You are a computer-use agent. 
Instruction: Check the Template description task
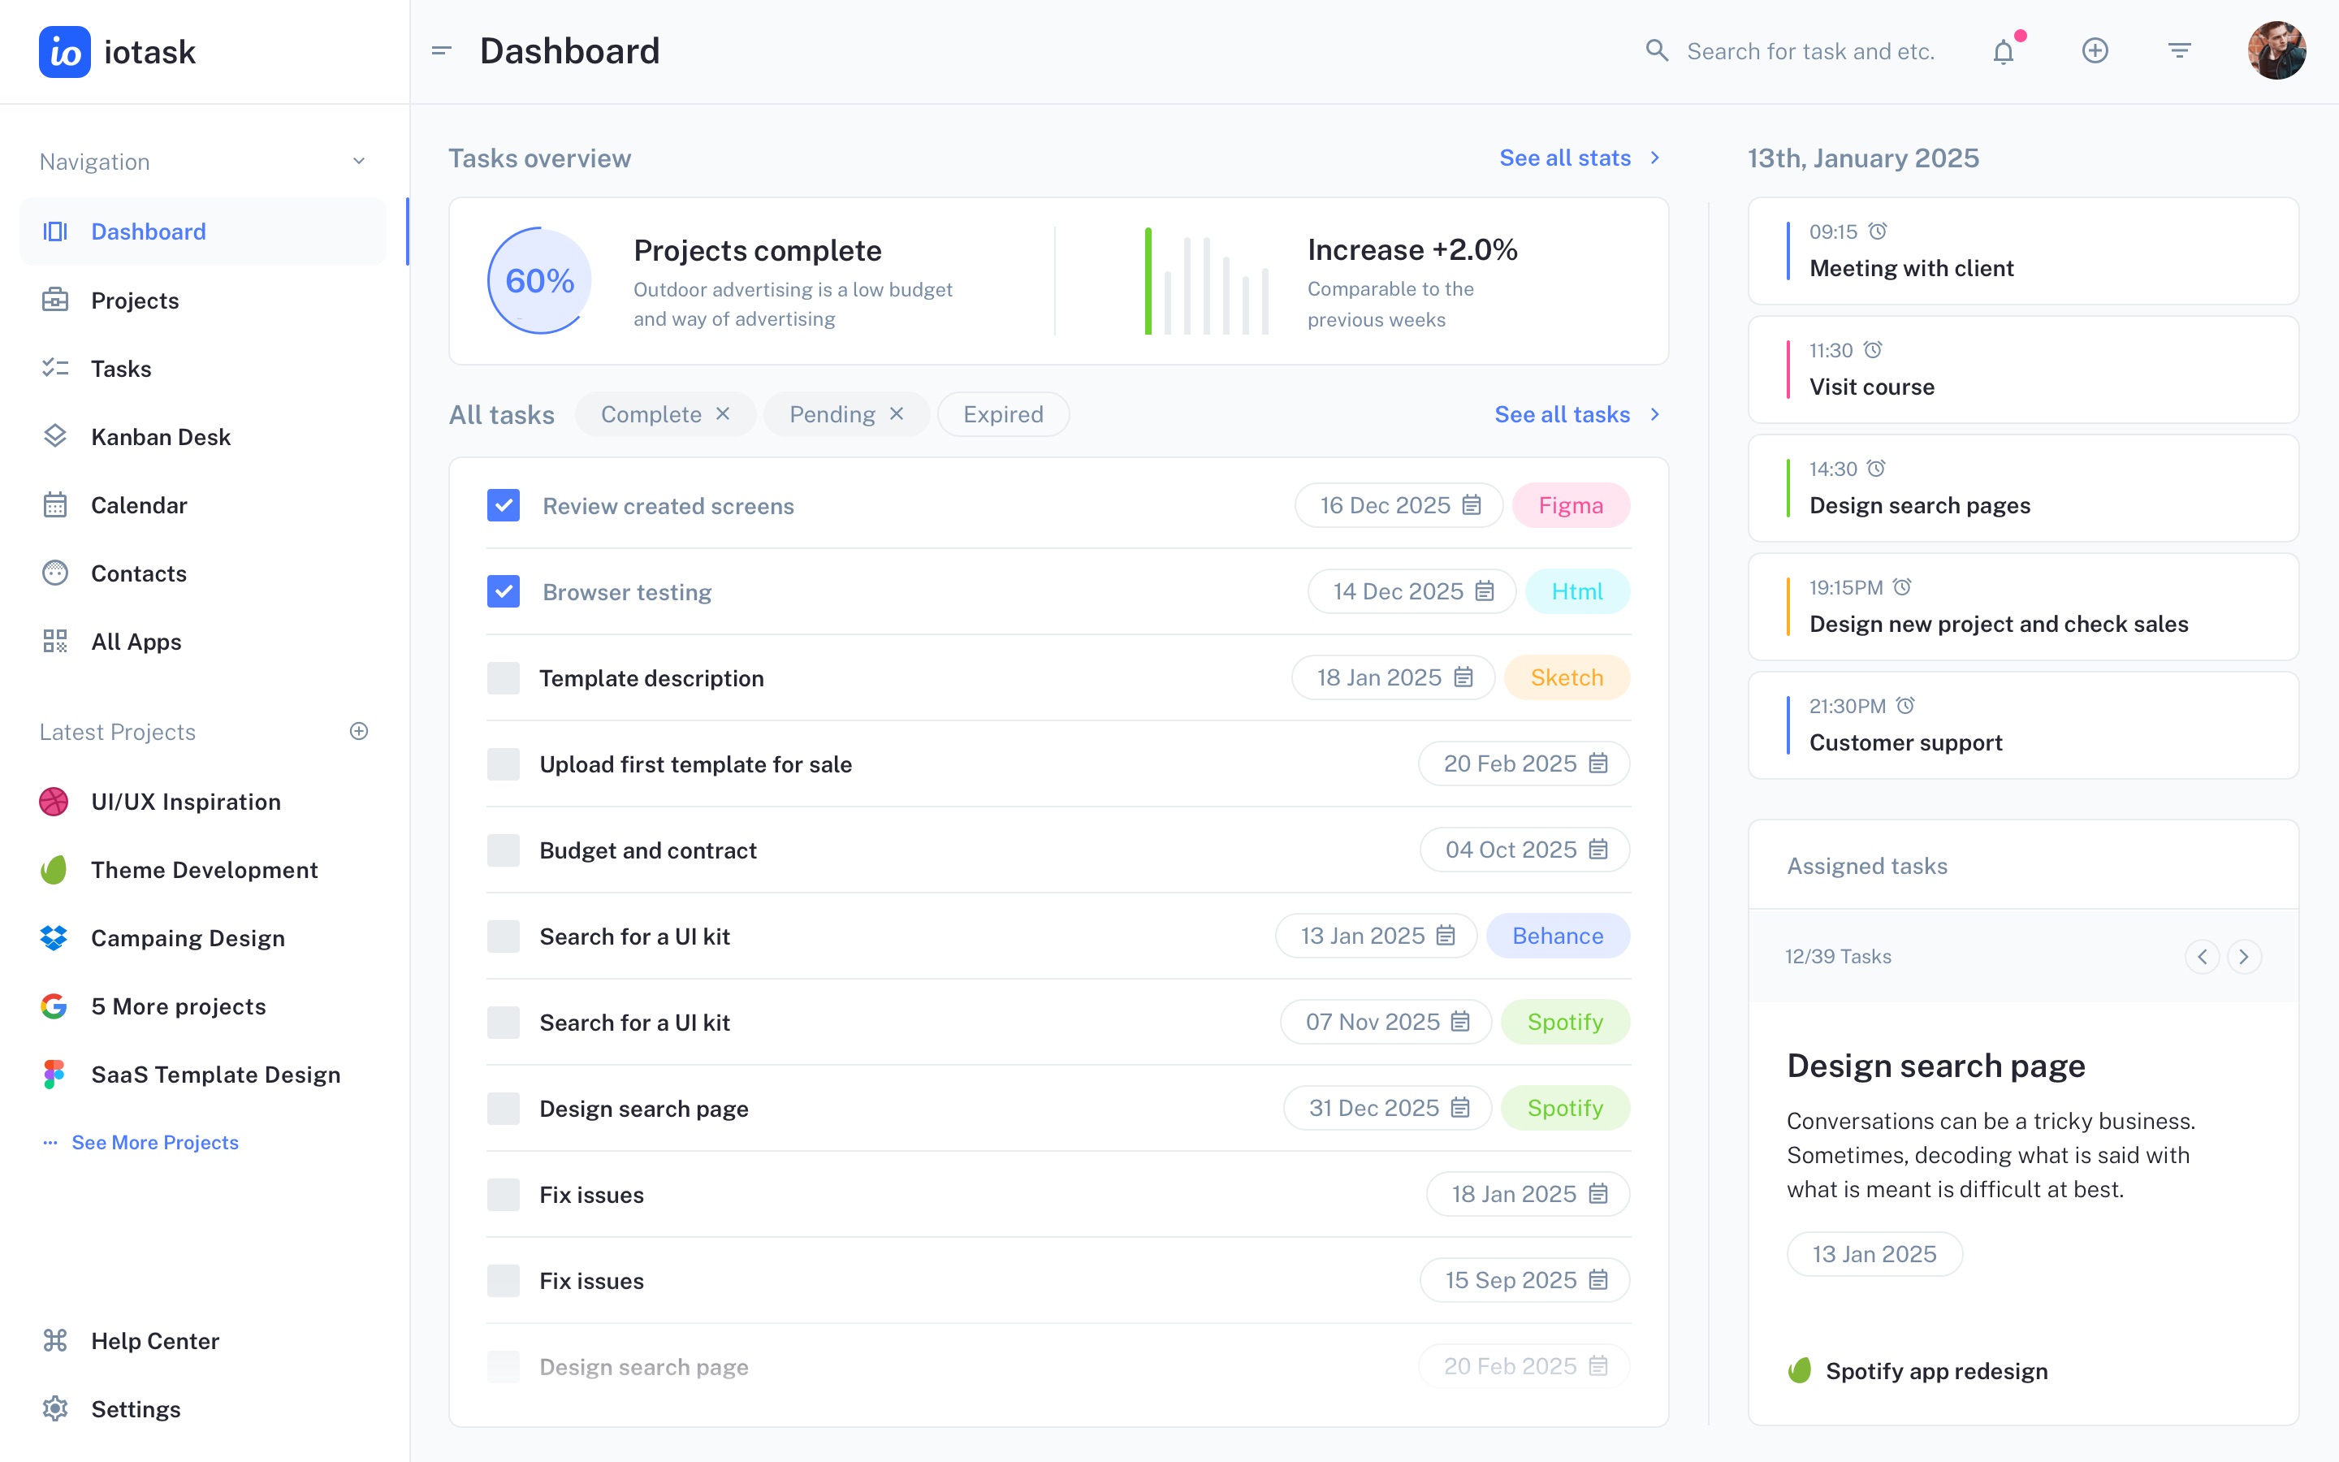pos(504,677)
